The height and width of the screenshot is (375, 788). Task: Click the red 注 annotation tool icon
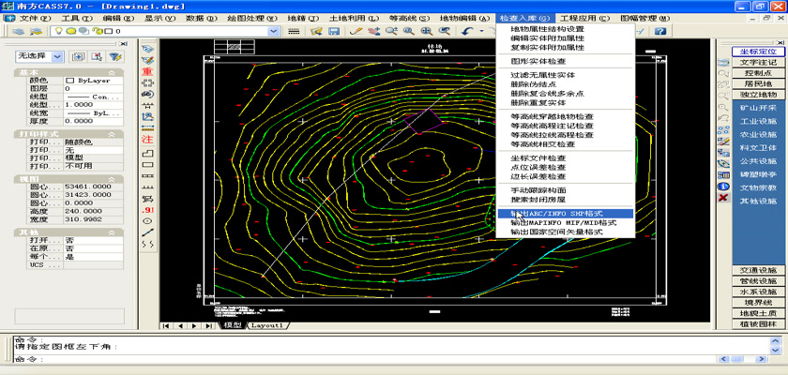tap(147, 139)
